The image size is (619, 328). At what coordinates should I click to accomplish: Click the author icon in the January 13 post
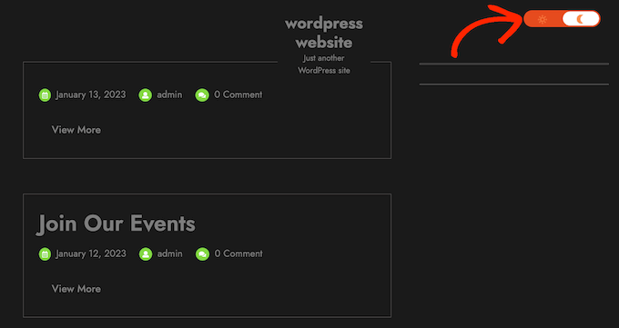[146, 95]
